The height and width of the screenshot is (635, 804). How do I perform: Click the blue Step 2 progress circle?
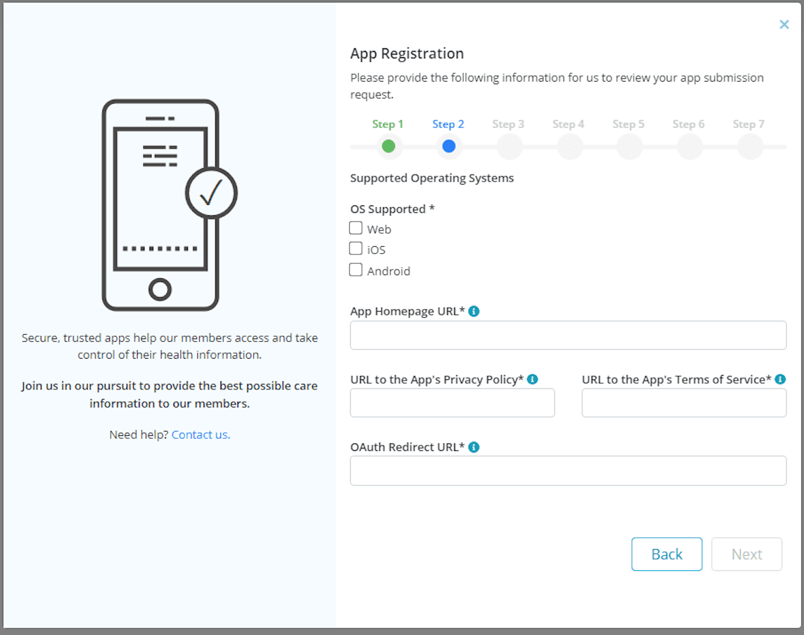click(x=448, y=146)
